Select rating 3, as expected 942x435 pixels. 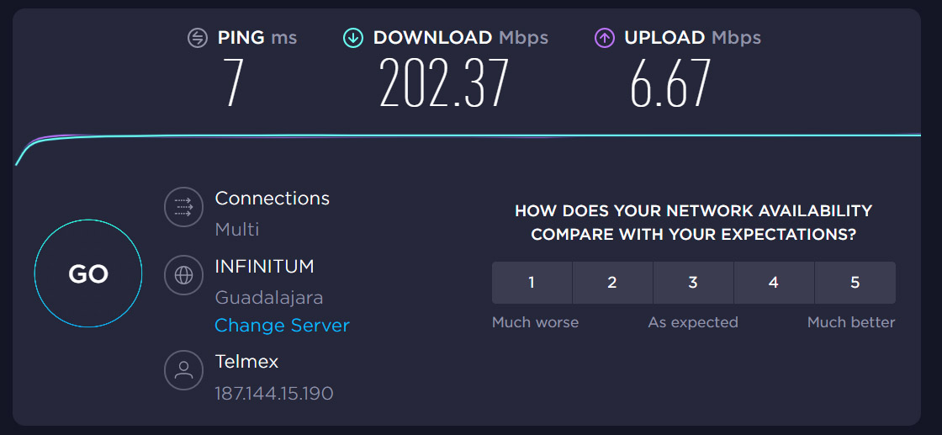click(693, 283)
